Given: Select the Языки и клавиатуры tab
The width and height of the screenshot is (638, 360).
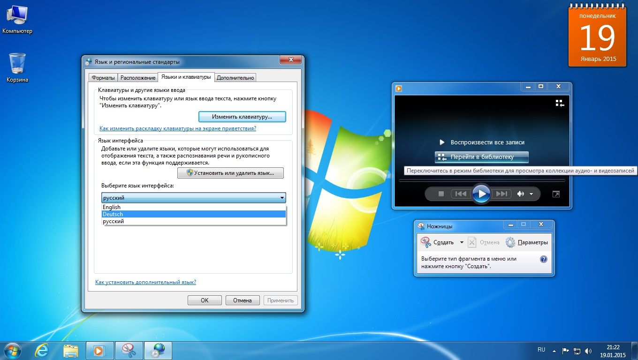Looking at the screenshot, I should click(186, 77).
